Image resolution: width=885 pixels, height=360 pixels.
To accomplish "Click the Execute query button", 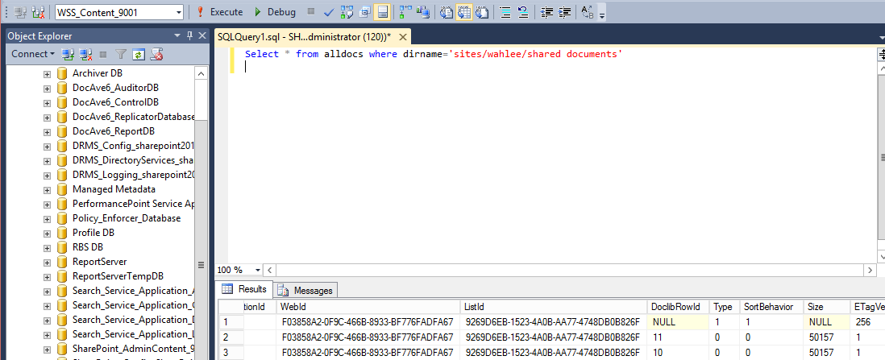I will coord(219,12).
